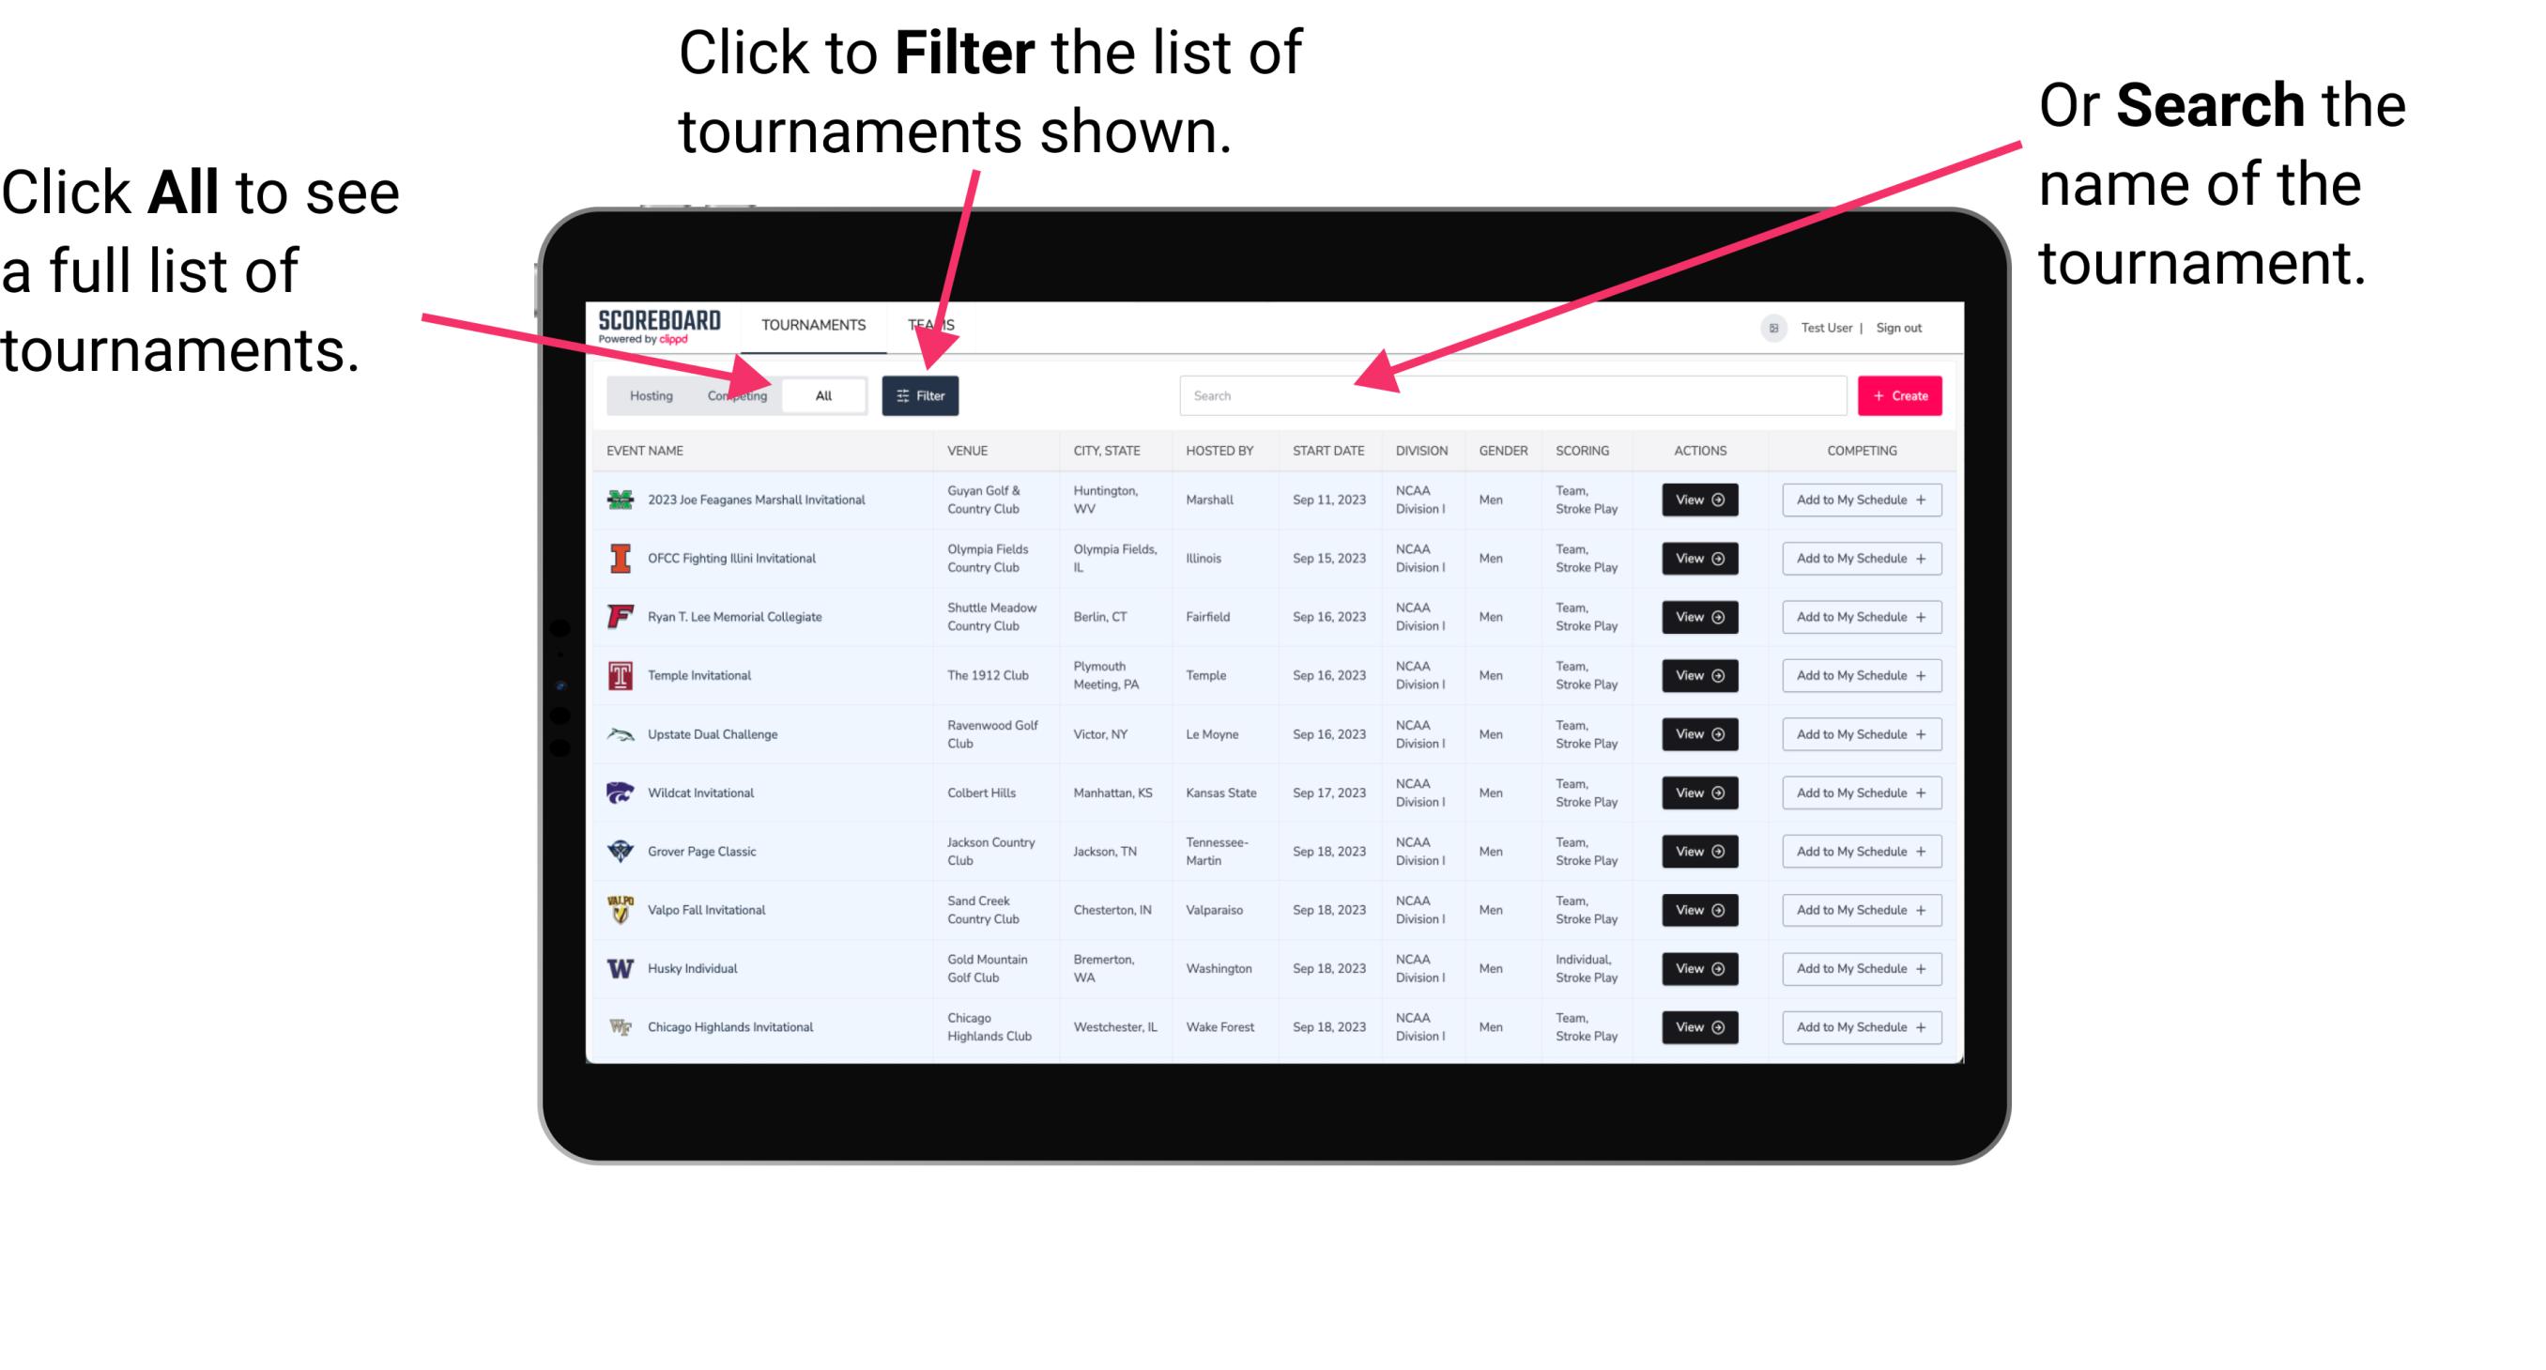This screenshot has width=2546, height=1370.
Task: Click View button for Valpo Fall Invitational
Action: pos(1696,909)
